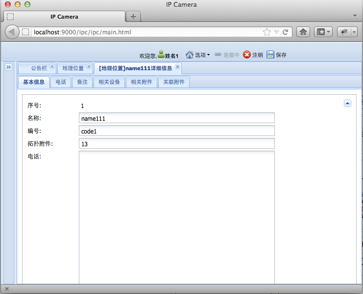This screenshot has width=363, height=294.
Task: Open the 相关附件 sub-tab
Action: tap(142, 82)
